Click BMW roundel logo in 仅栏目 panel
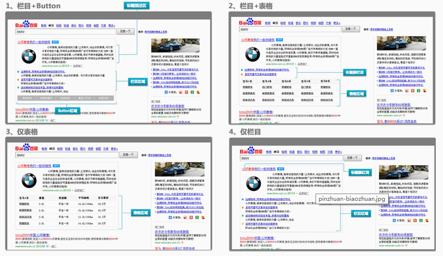 point(253,183)
